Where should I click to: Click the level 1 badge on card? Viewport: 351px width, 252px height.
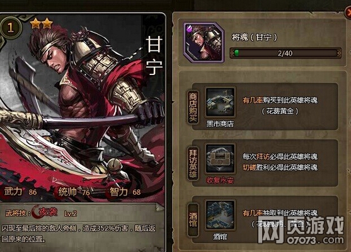point(10,28)
